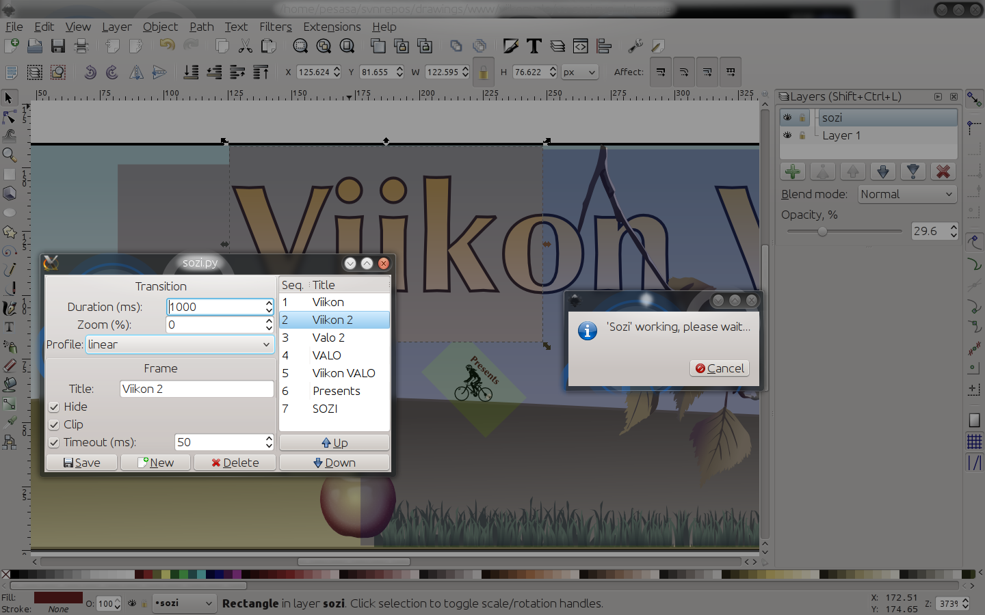Open current layer sozi dropdown in status bar
The height and width of the screenshot is (615, 985).
(x=185, y=603)
